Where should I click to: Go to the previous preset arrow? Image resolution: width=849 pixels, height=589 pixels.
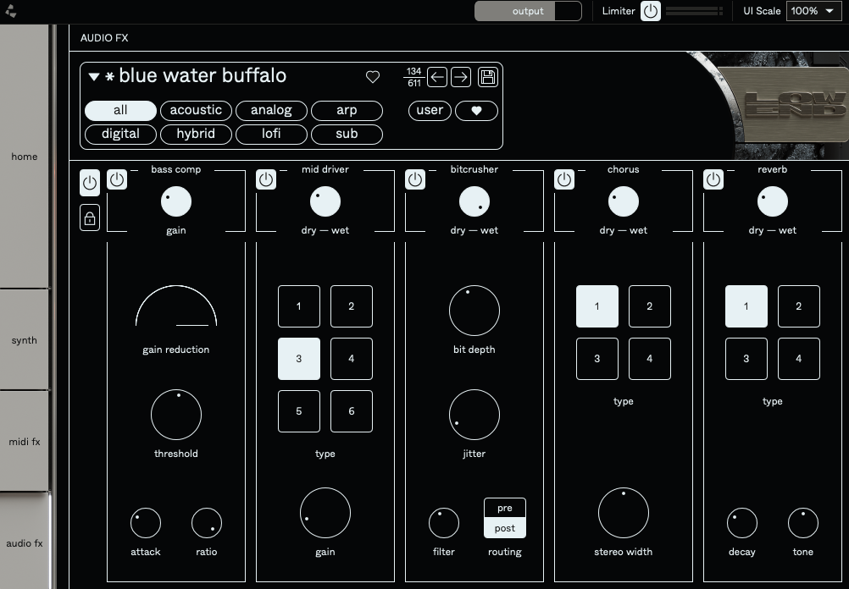tap(438, 76)
